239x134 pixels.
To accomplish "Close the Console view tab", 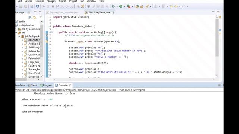I will [70, 85].
